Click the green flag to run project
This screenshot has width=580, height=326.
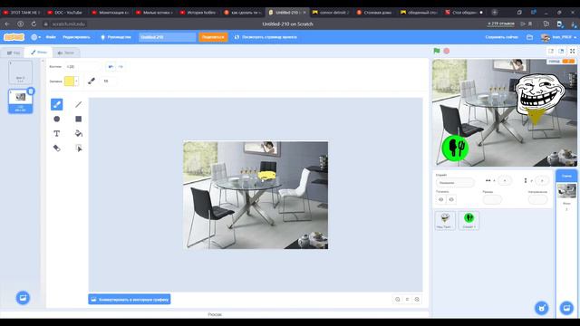click(x=437, y=51)
